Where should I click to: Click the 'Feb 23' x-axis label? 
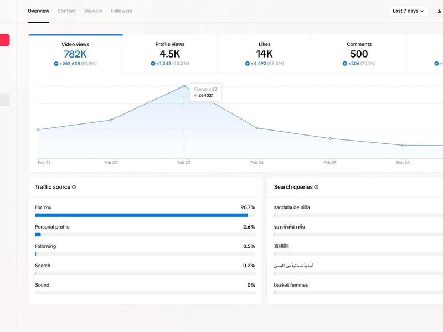(x=184, y=163)
